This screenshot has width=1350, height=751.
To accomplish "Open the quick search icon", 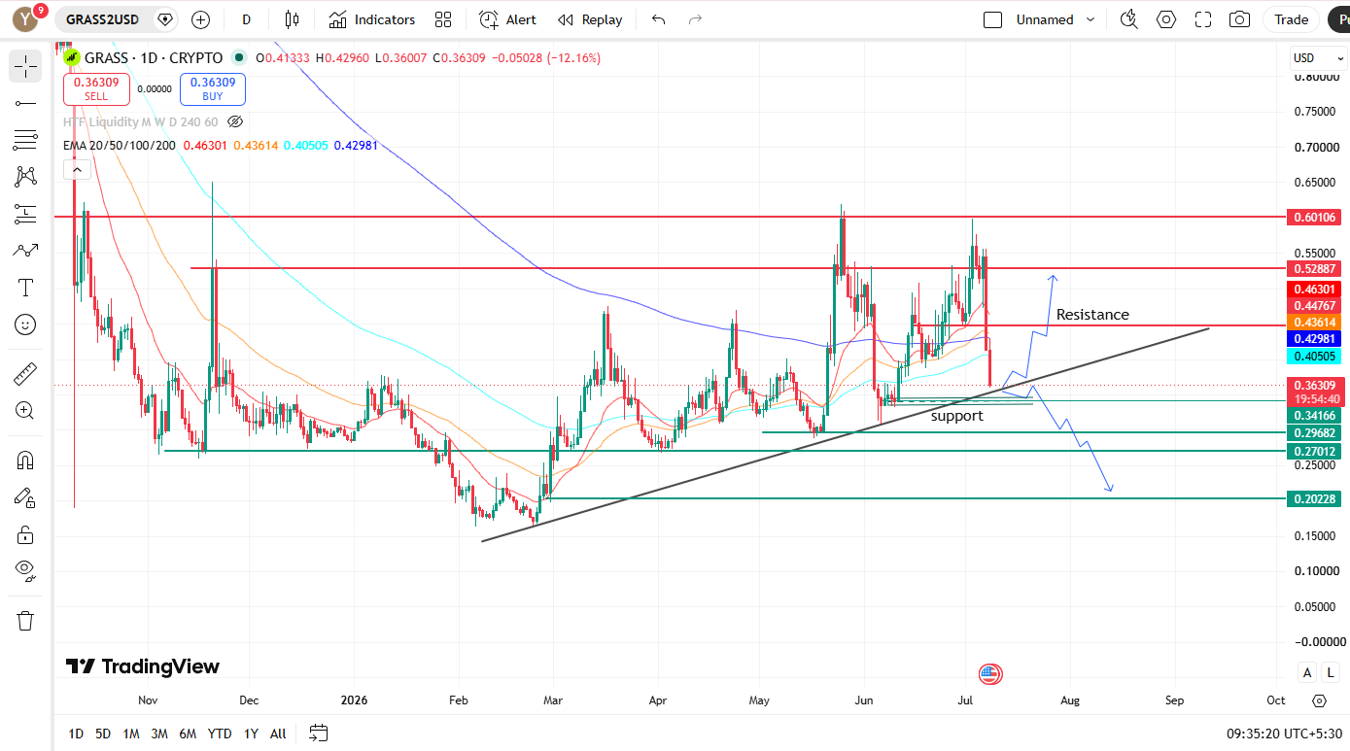I will [x=1128, y=19].
